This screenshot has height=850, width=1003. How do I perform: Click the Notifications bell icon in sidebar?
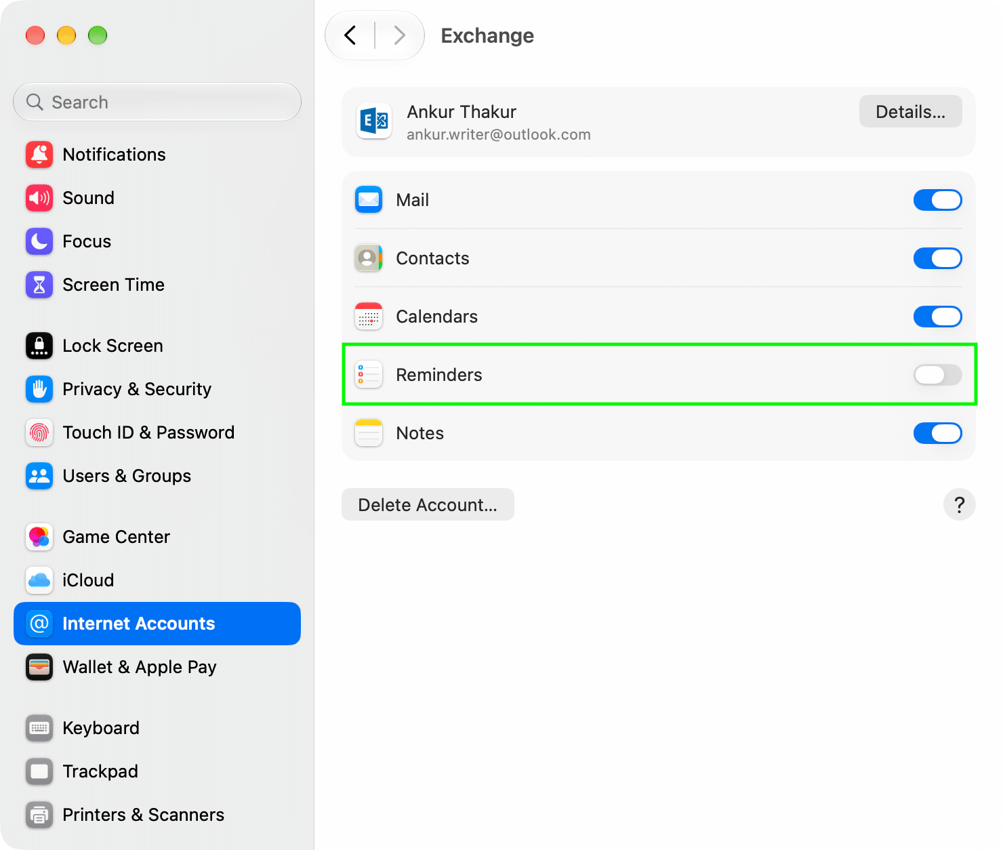tap(39, 155)
